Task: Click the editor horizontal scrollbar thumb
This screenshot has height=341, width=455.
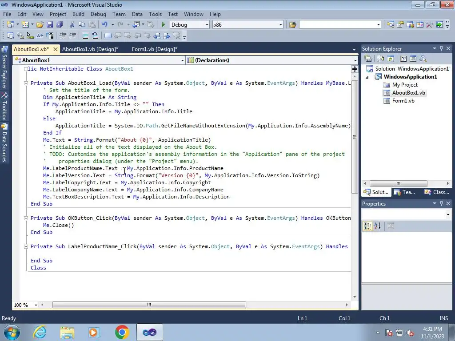Action: (x=149, y=305)
